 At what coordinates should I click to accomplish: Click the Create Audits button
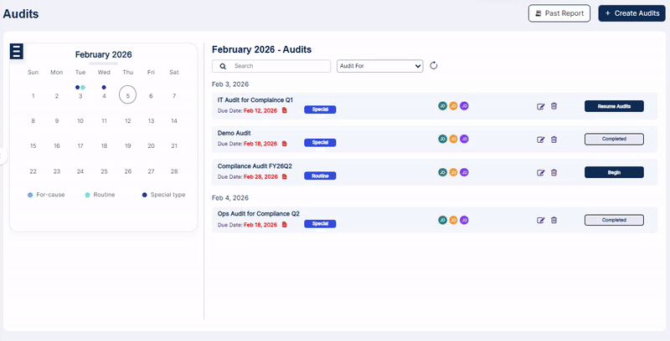632,13
